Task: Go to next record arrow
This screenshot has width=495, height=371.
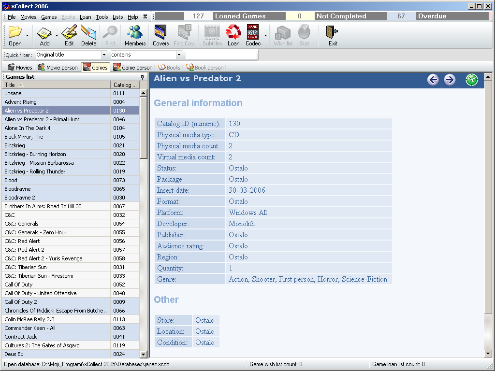Action: (x=450, y=80)
